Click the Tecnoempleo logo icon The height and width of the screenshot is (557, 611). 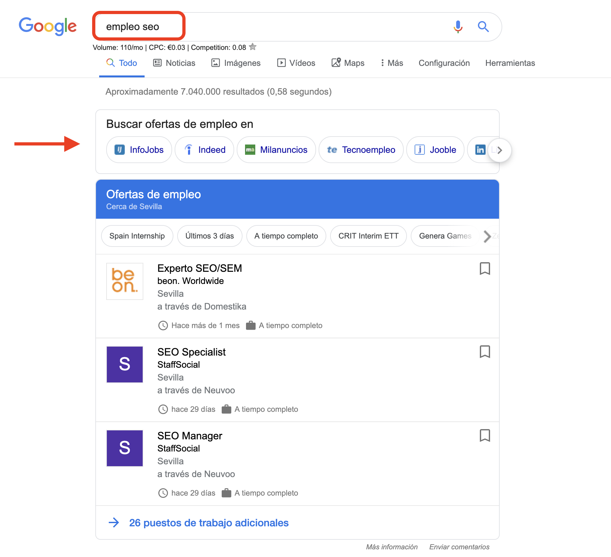332,150
